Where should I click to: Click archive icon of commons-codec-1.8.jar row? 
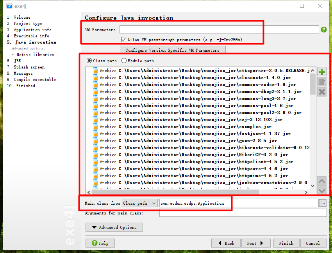(x=95, y=84)
